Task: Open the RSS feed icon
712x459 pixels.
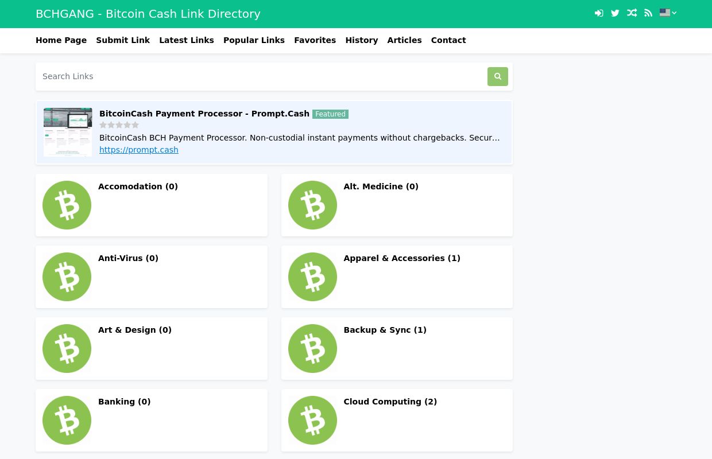Action: (648, 13)
